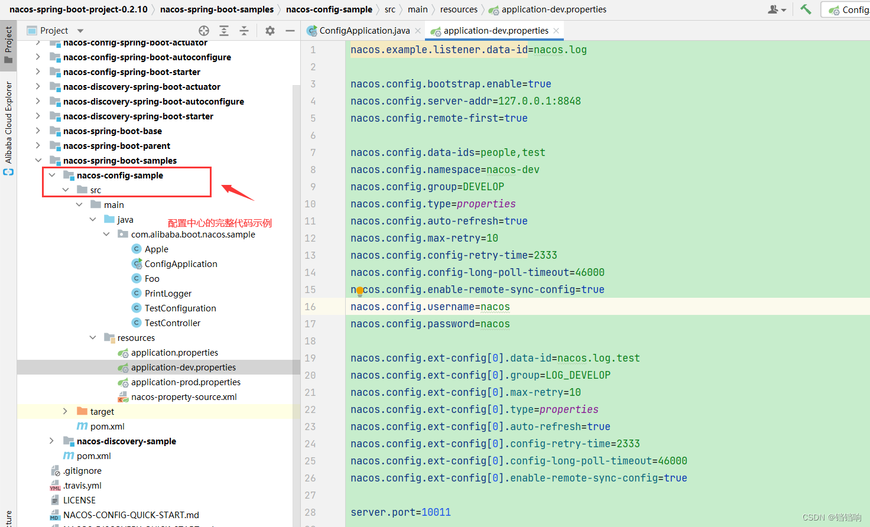Expand nacos-discovery-sample module
The height and width of the screenshot is (527, 870).
51,441
